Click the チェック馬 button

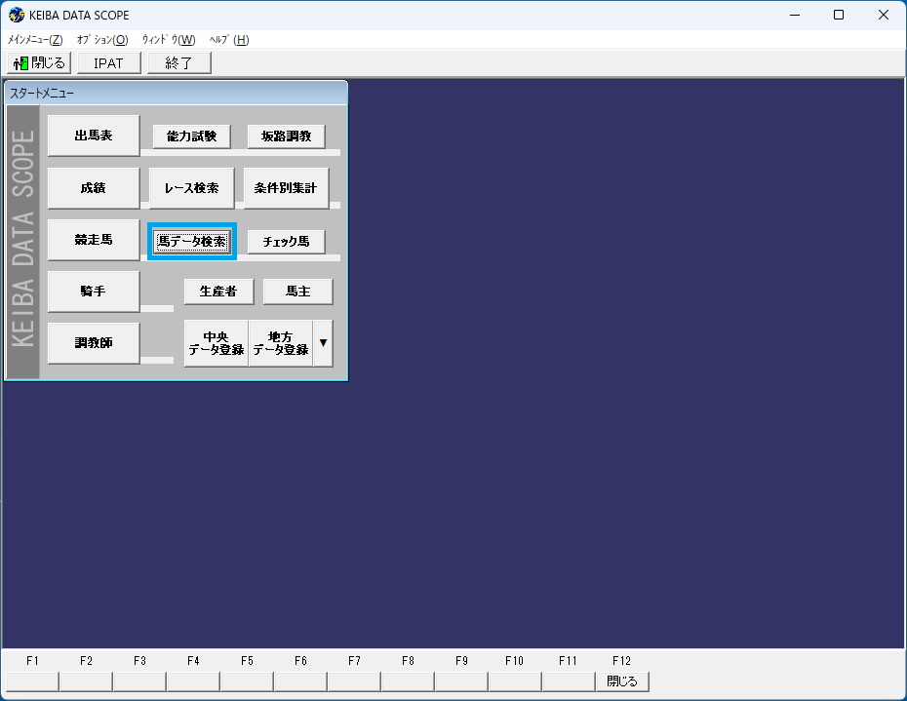click(287, 241)
